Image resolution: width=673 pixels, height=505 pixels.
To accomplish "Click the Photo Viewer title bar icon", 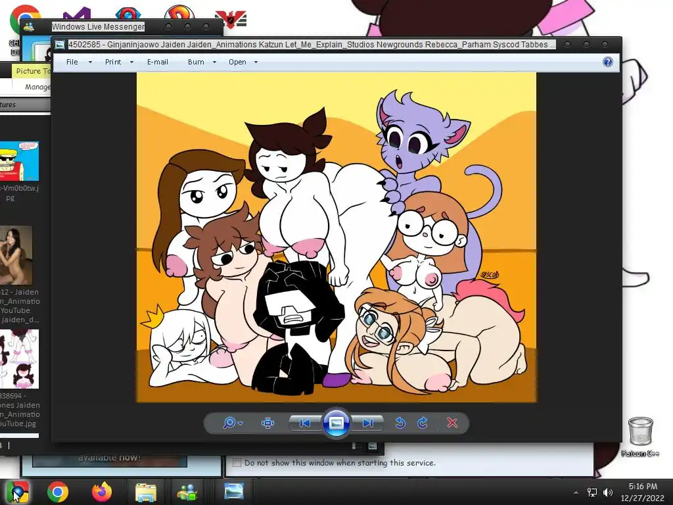I will click(60, 45).
